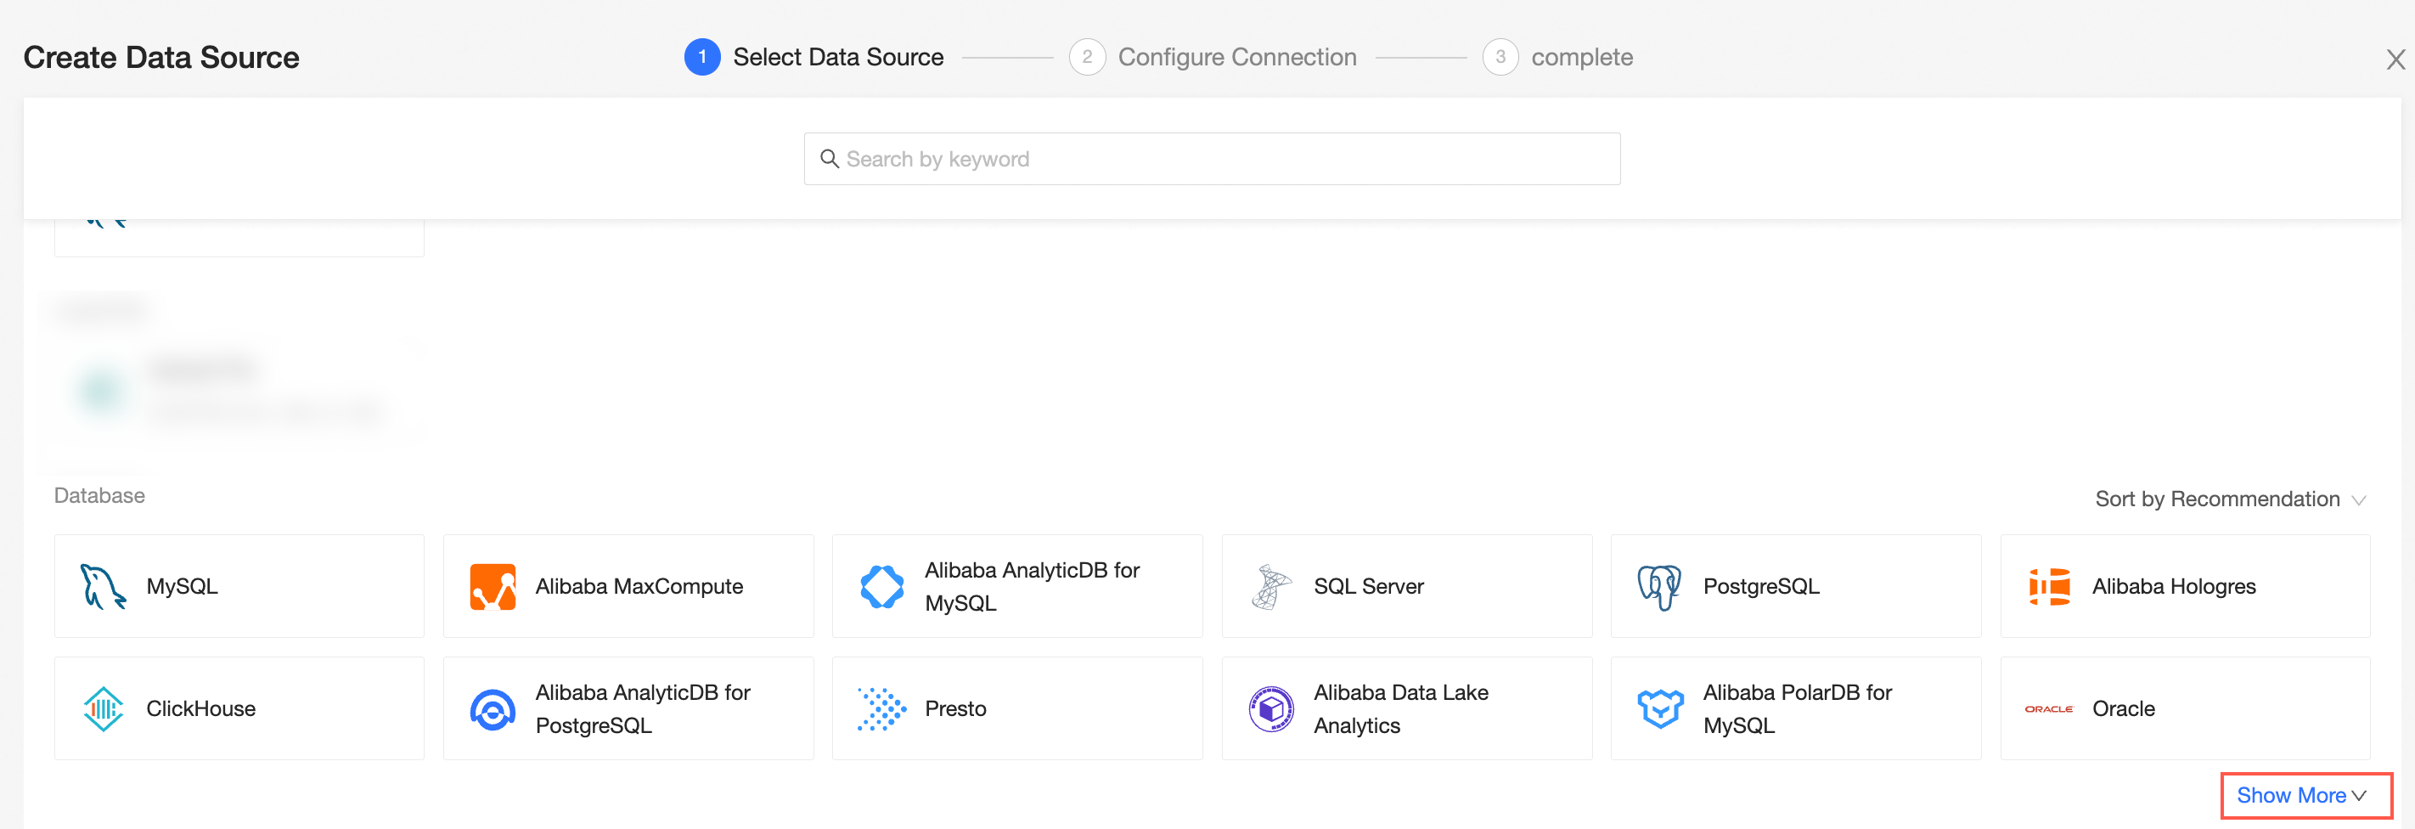Viewport: 2415px width, 829px height.
Task: Click the PolarDB for MySQL icon
Action: 1660,709
